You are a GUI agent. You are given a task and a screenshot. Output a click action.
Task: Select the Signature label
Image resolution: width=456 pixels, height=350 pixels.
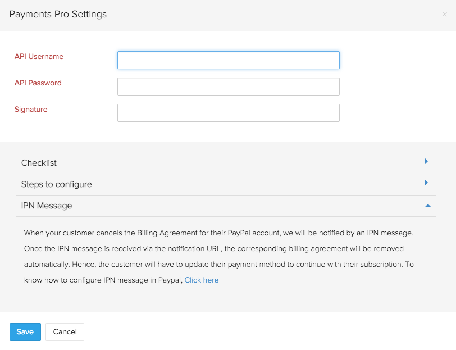[31, 109]
